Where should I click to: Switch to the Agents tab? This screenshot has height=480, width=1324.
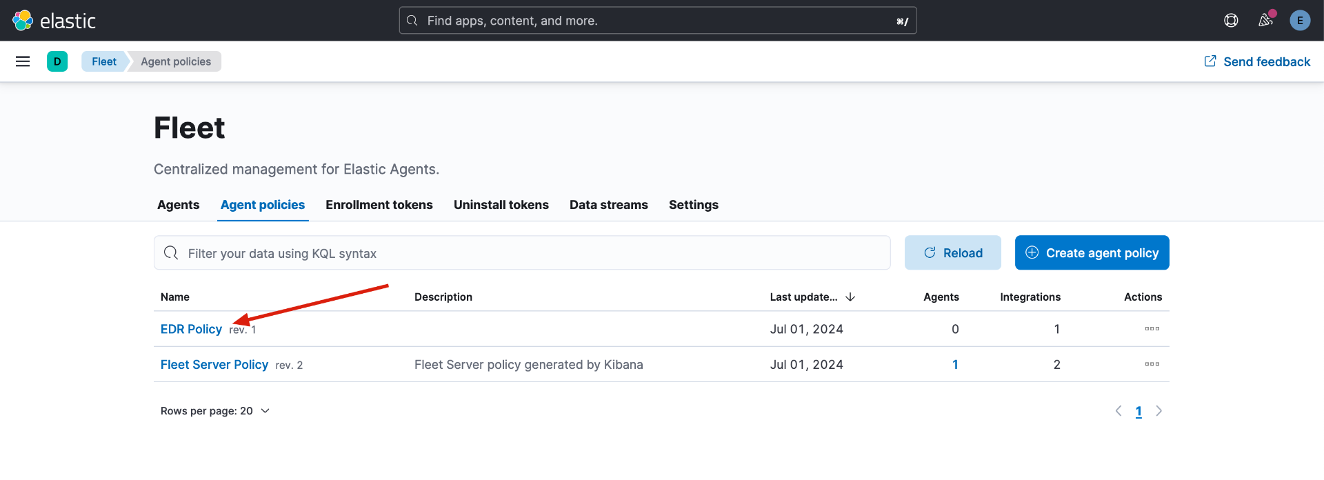(179, 205)
